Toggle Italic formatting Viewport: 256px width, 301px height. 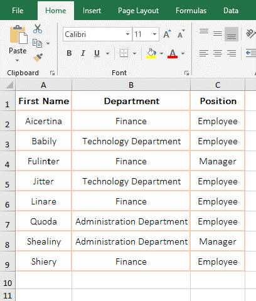tap(83, 53)
